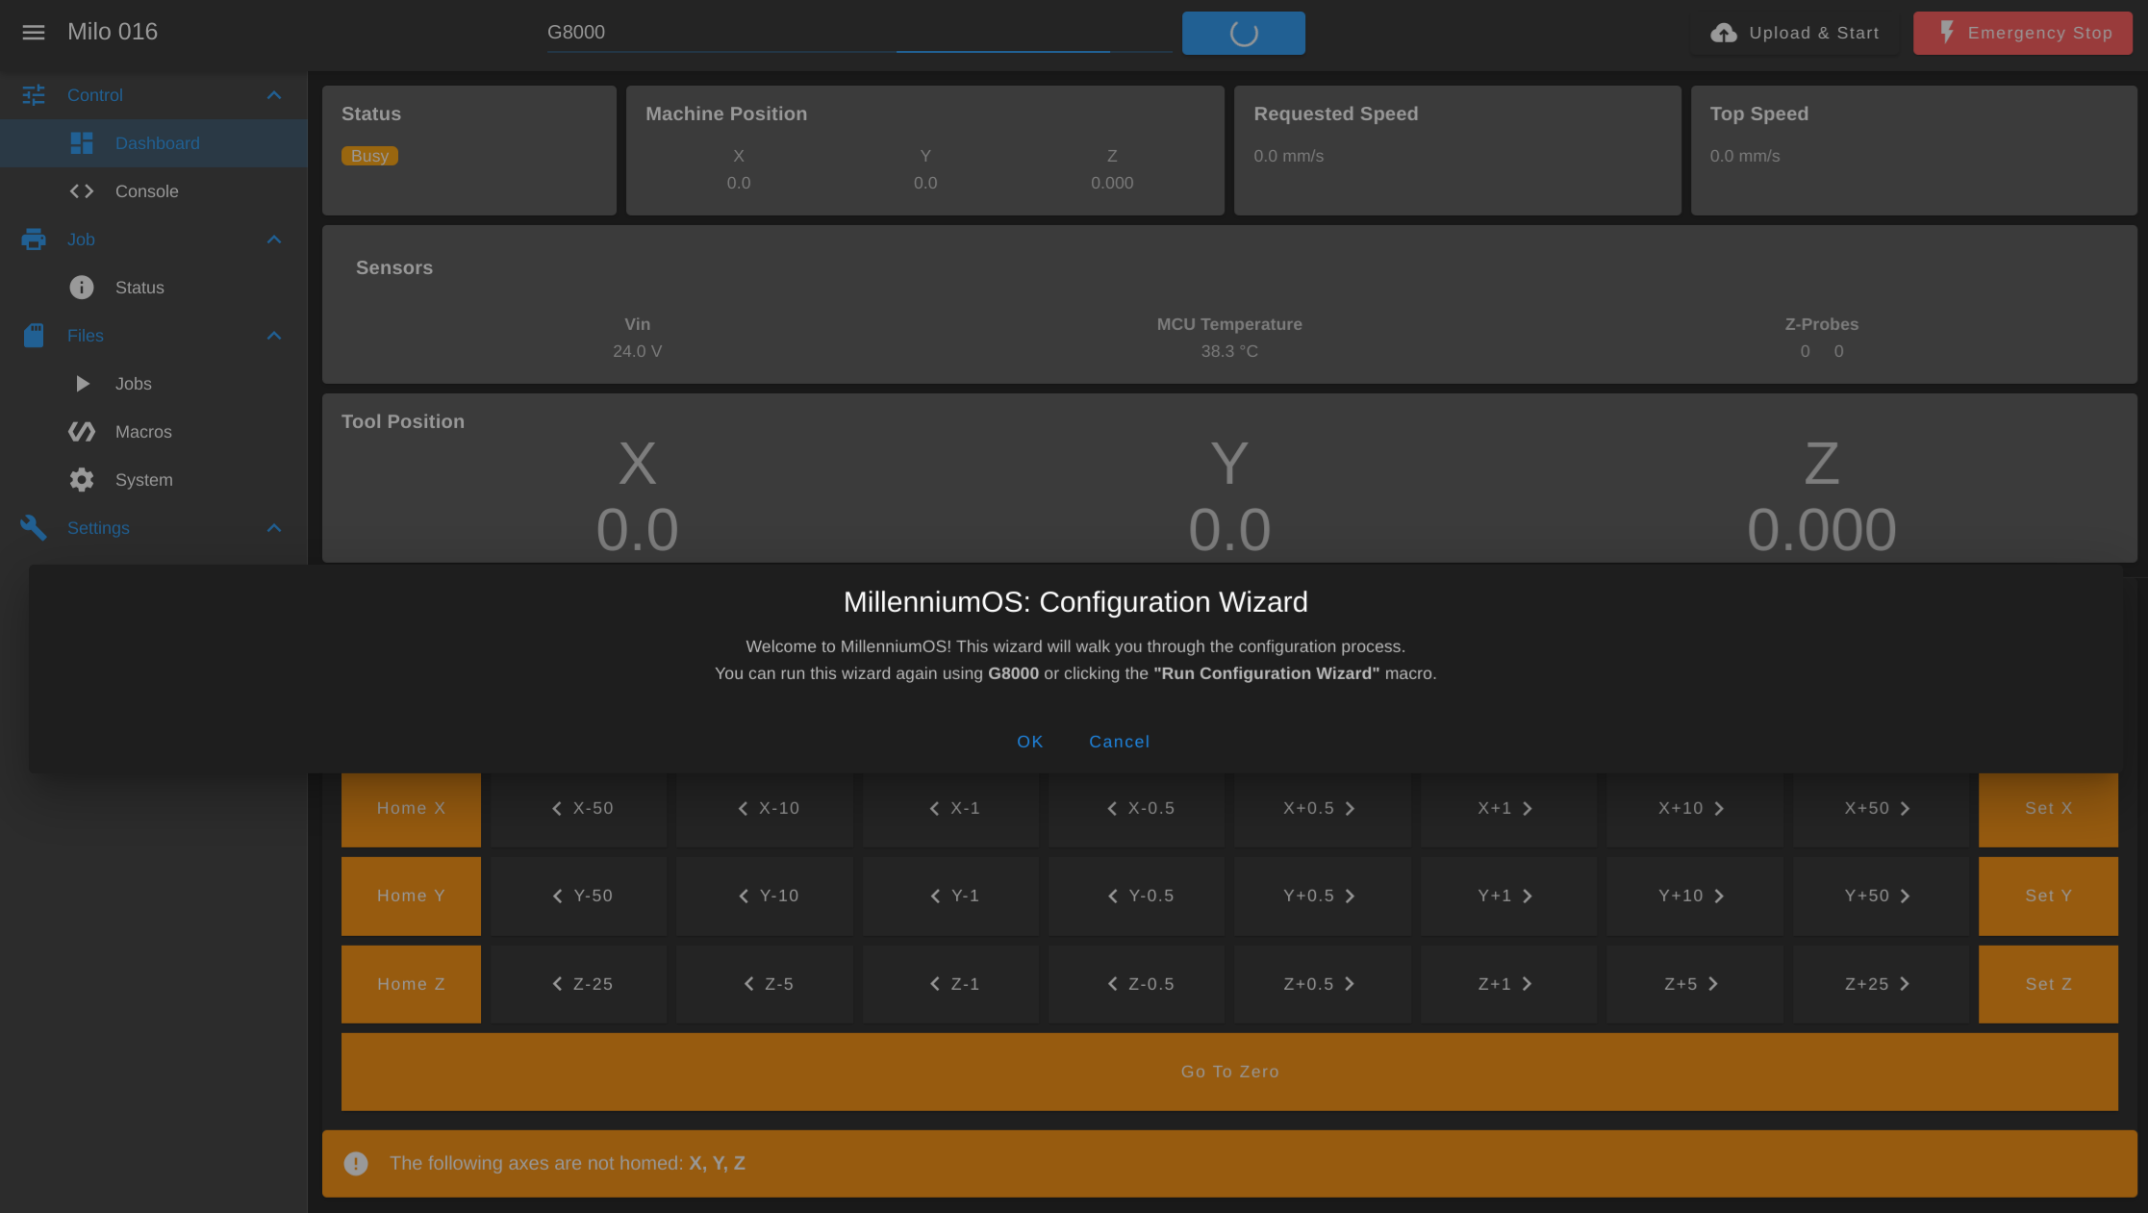This screenshot has width=2148, height=1213.
Task: Click the Console code brackets icon
Action: click(x=82, y=191)
